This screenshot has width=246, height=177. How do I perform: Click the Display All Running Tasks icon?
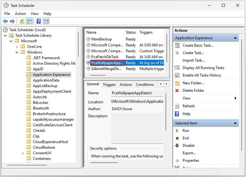[177, 68]
